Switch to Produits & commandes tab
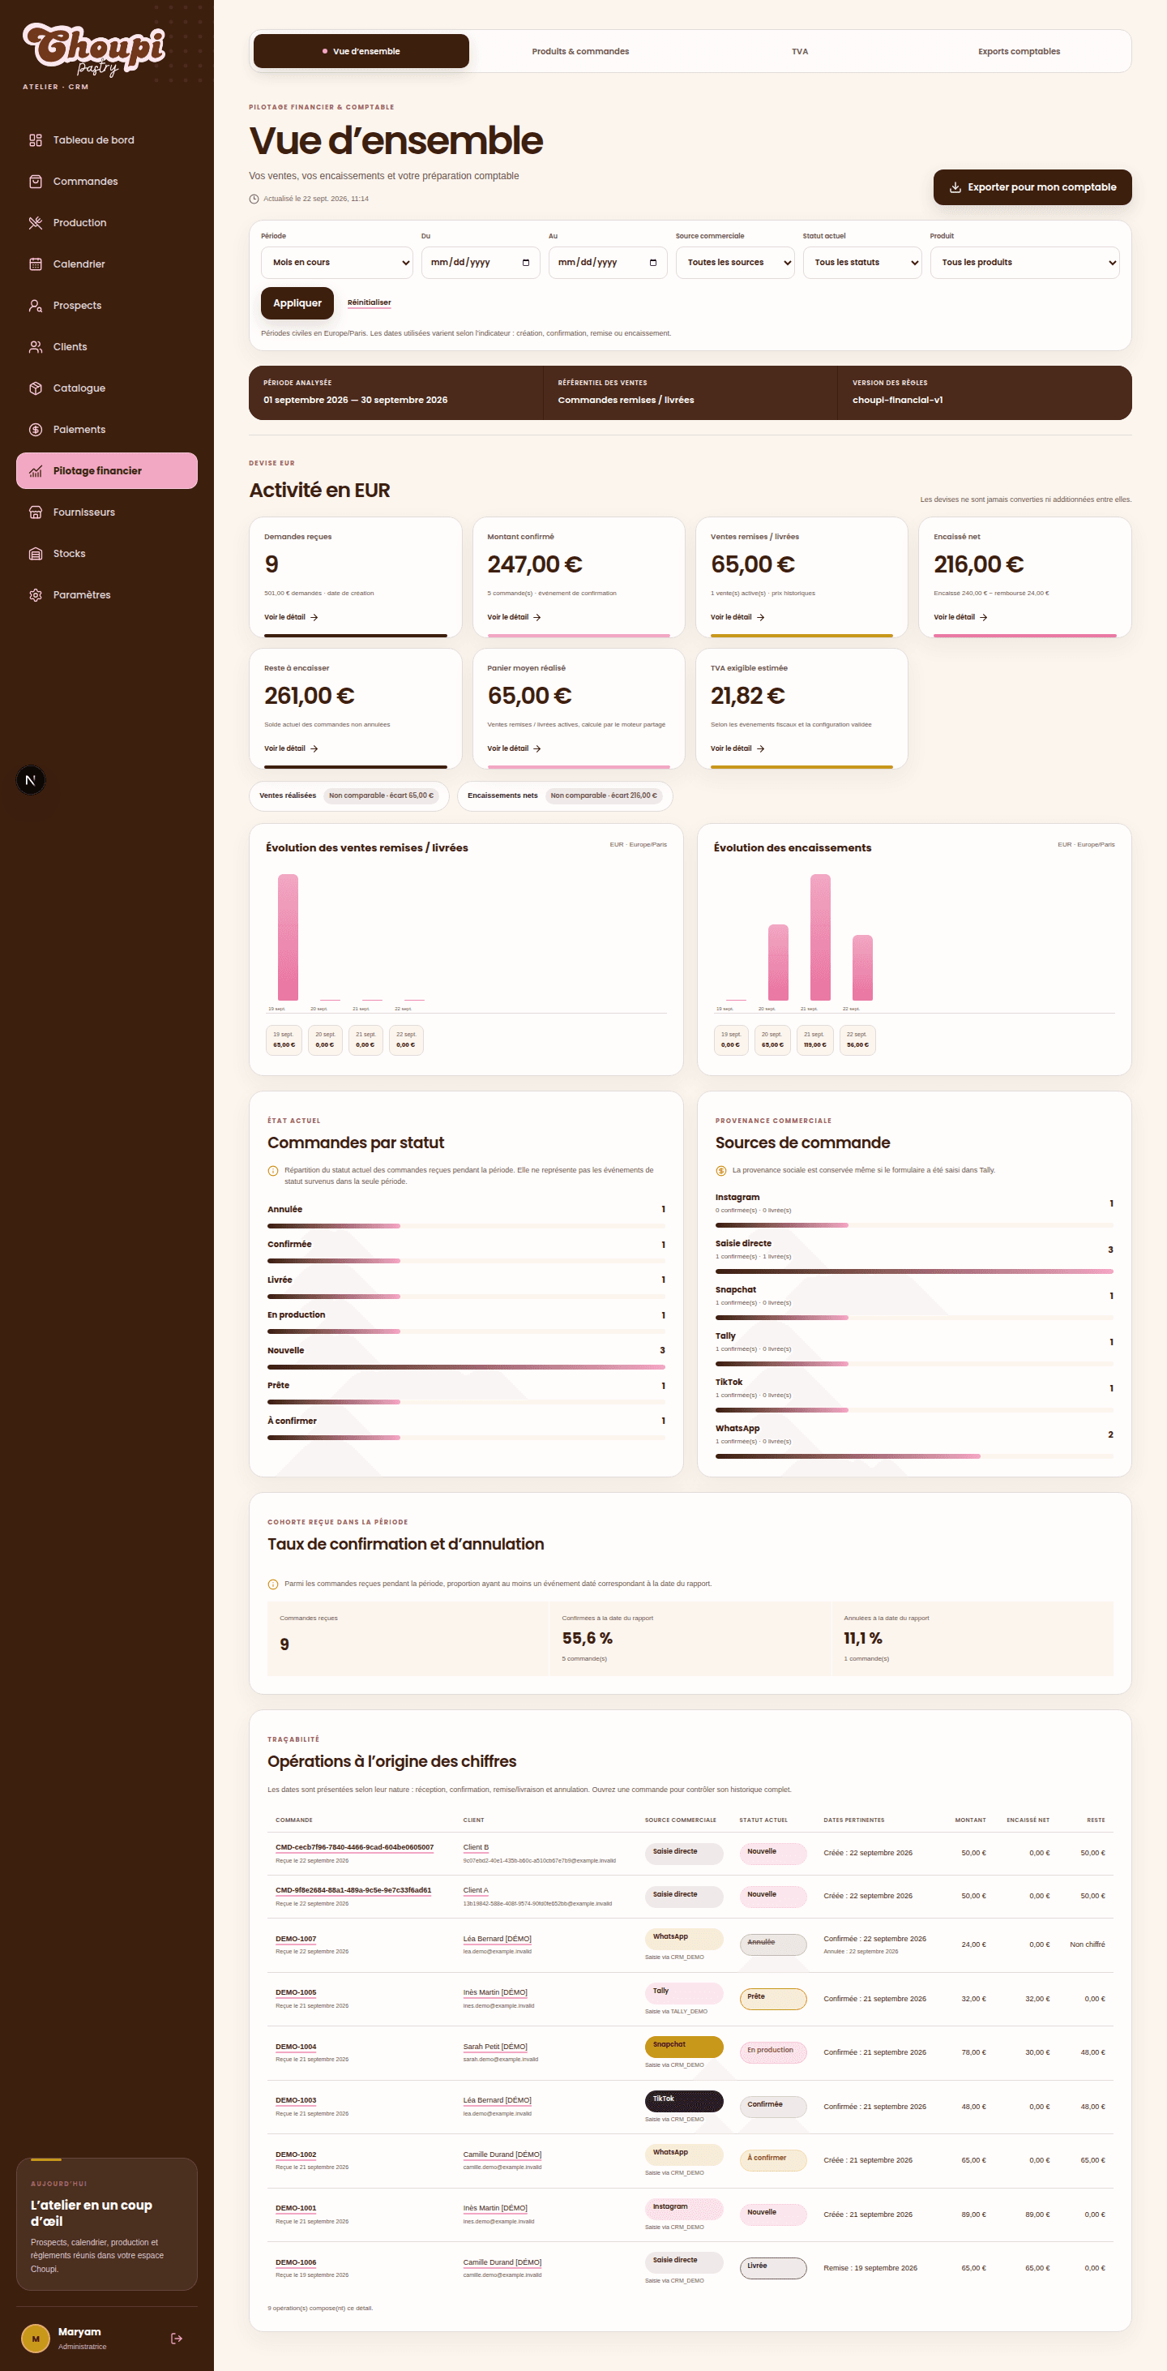 click(580, 52)
